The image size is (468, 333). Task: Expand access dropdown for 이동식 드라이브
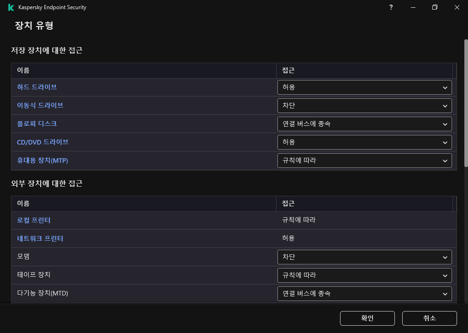[364, 106]
